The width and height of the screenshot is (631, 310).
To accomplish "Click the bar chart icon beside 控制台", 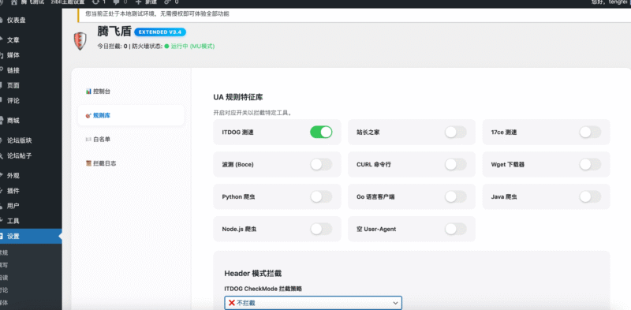I will pos(88,92).
